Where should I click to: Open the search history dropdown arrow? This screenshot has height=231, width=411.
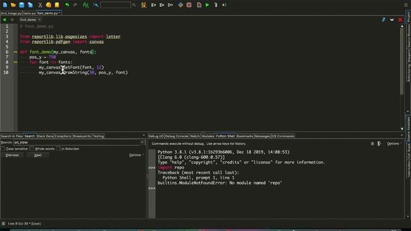pyautogui.click(x=143, y=142)
